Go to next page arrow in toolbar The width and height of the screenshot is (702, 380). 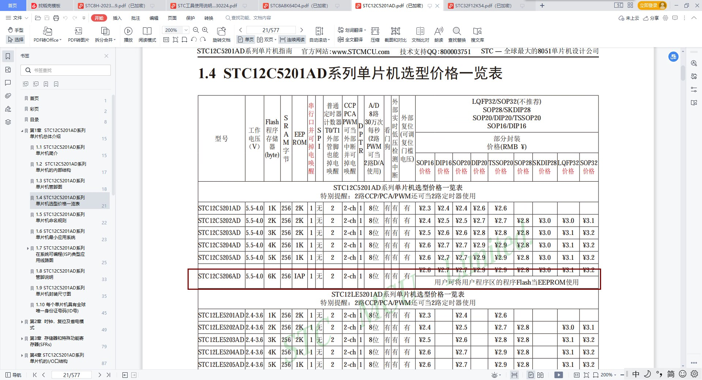(302, 30)
